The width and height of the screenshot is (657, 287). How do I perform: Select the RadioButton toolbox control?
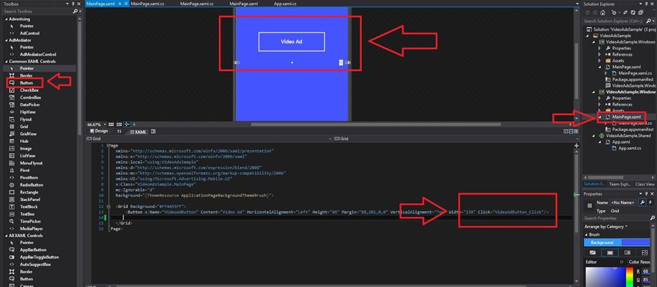coord(31,185)
